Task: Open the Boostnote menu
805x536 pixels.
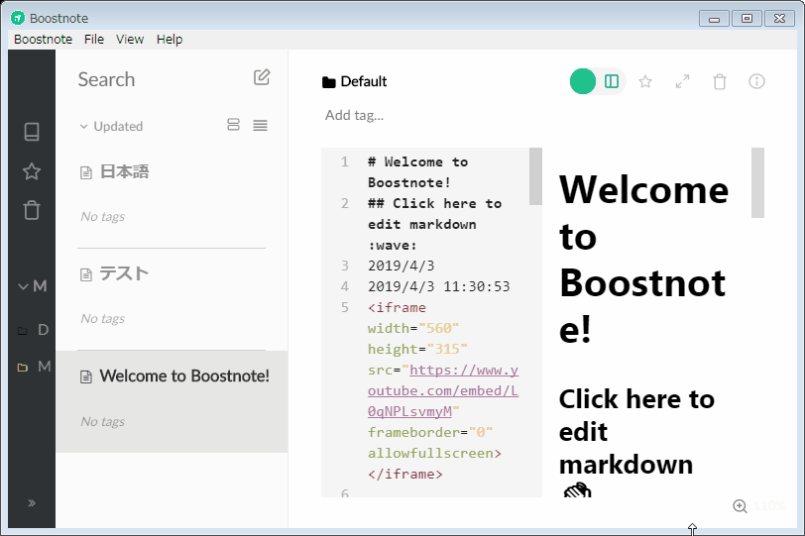Action: (x=44, y=40)
